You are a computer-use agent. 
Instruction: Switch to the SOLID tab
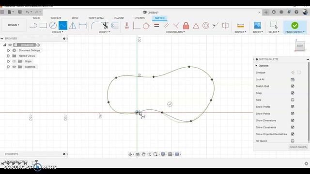36,18
